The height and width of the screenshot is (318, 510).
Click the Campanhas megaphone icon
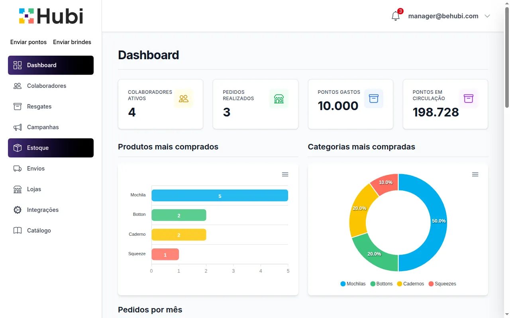click(x=18, y=127)
